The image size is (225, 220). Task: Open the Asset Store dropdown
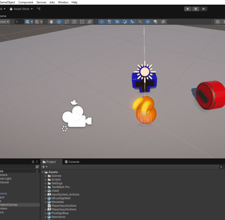21,9
